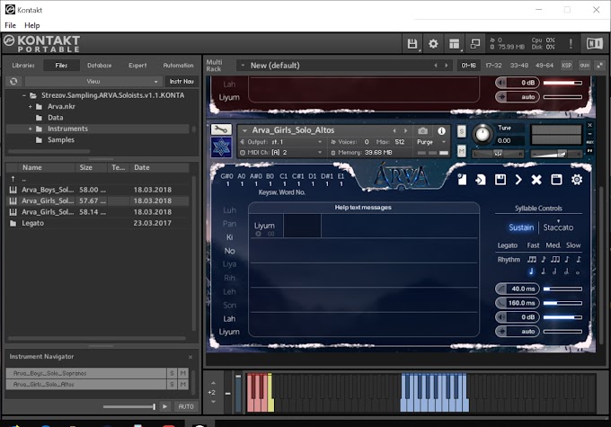611x427 pixels.
Task: Click previous multi arrow beside New (default)
Action: click(x=436, y=66)
